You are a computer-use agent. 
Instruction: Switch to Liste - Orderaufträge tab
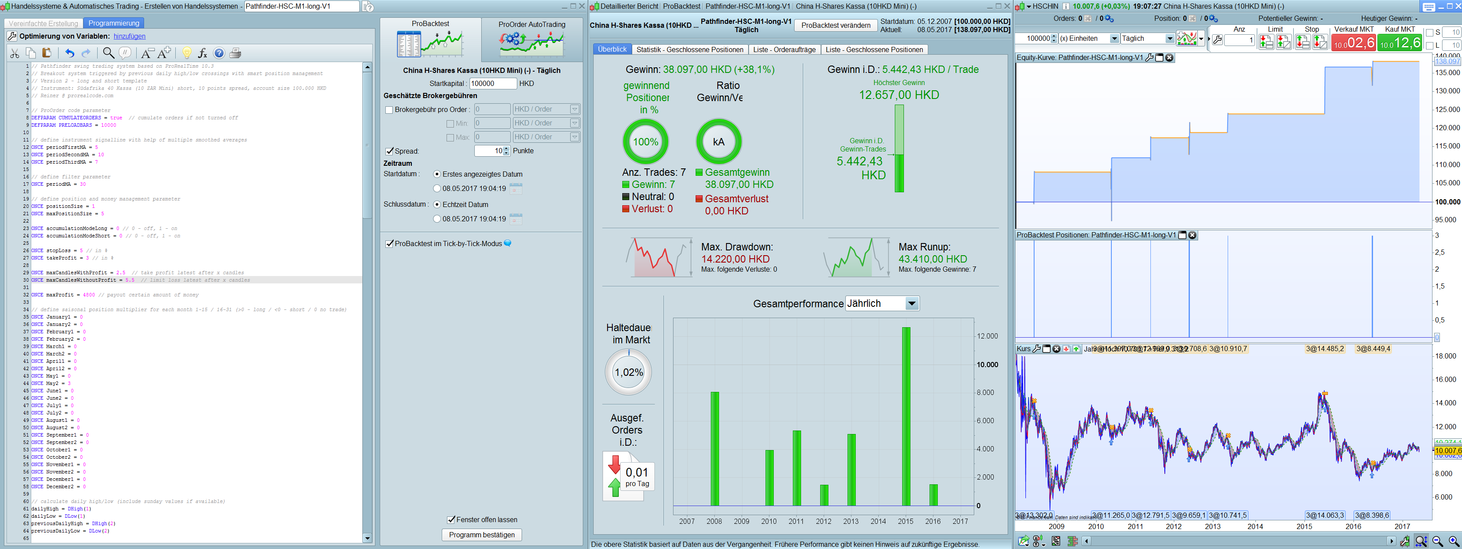coord(784,50)
